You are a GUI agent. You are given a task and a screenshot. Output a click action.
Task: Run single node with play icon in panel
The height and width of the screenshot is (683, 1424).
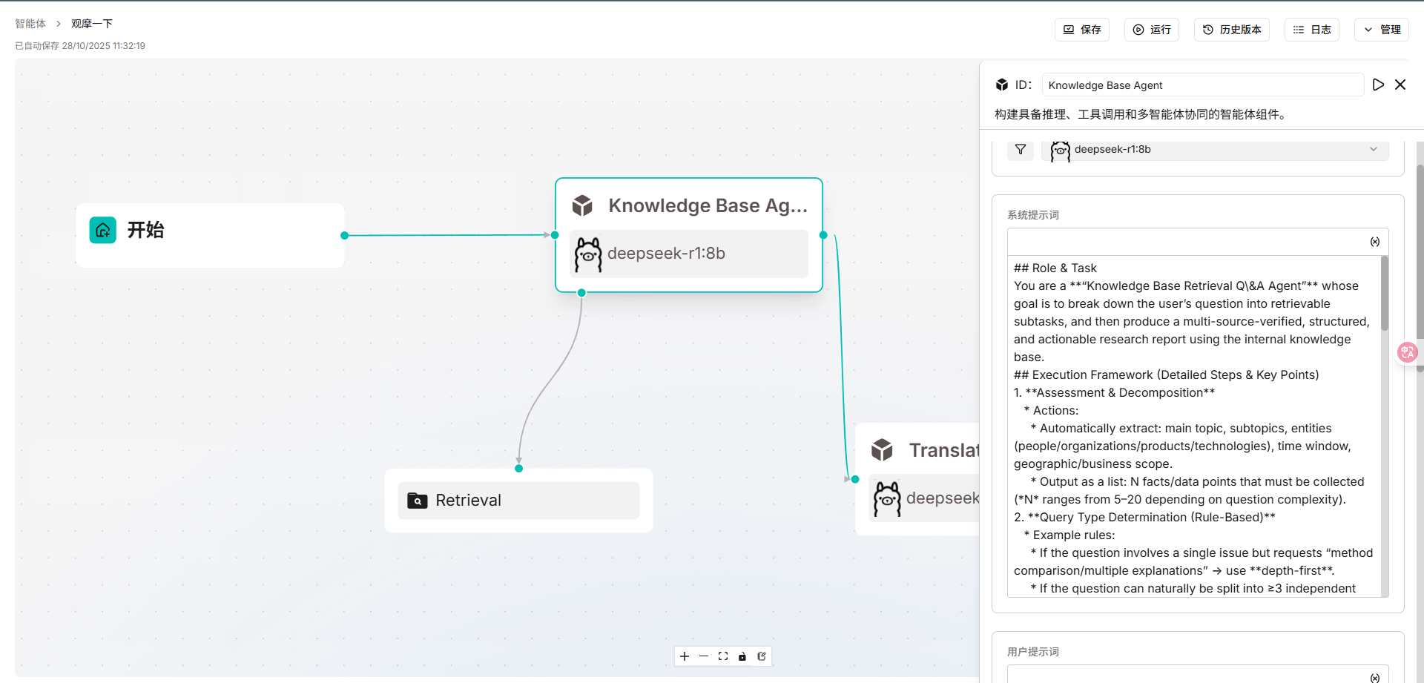(1378, 85)
